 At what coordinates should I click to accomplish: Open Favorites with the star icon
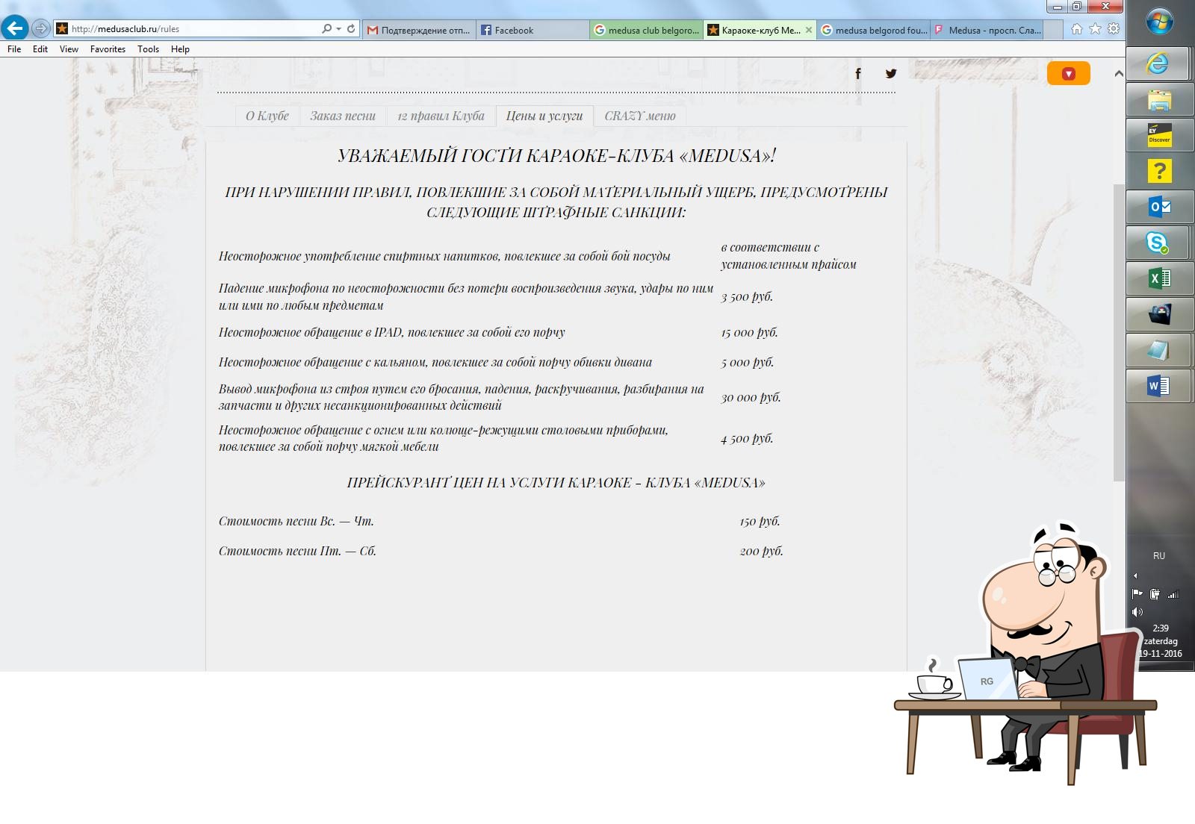pyautogui.click(x=1095, y=29)
